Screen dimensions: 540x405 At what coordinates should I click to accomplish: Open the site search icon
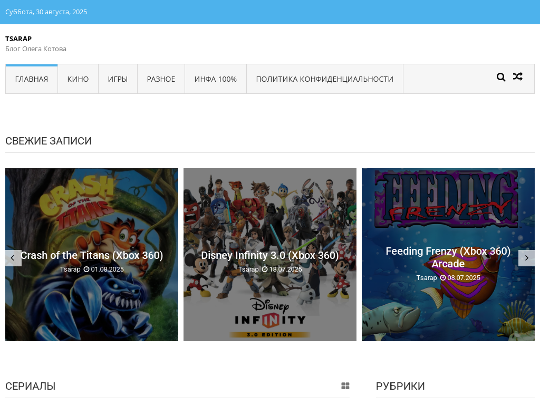click(x=501, y=77)
